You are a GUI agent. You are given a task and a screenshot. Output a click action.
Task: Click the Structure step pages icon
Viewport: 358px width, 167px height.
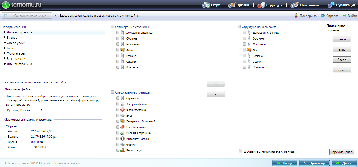pyautogui.click(x=261, y=5)
